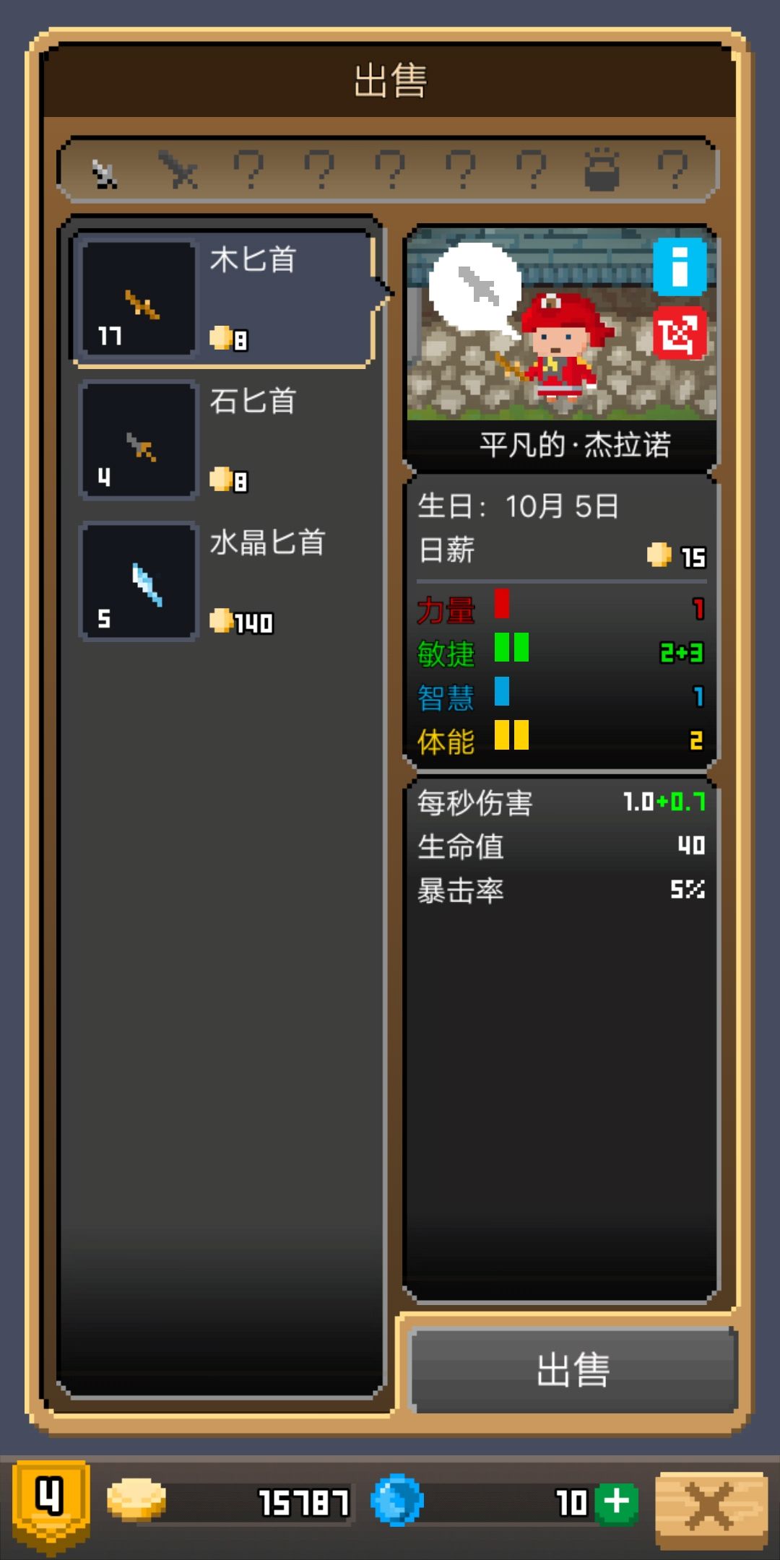
Task: Tap the blue gem currency icon
Action: 396,1500
